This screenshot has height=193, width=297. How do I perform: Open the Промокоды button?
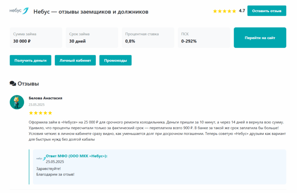[x=115, y=60]
